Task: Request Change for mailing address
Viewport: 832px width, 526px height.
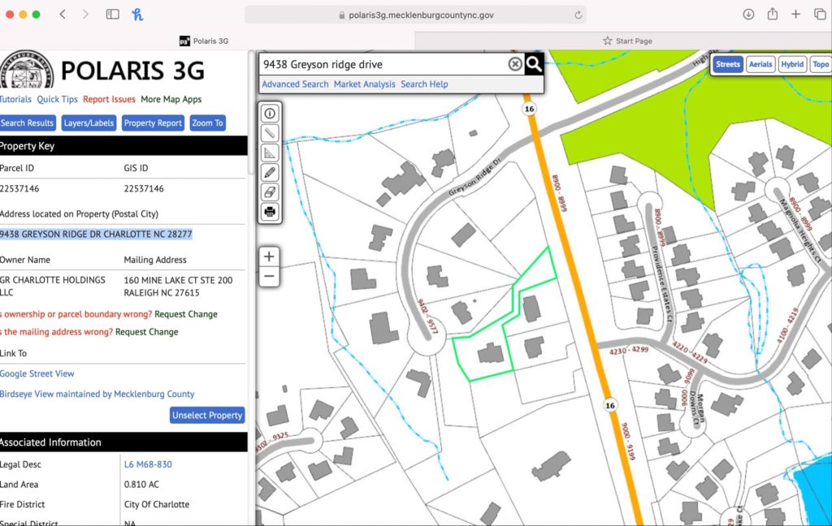Action: tap(146, 332)
